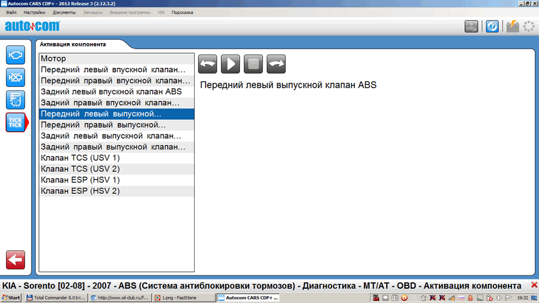This screenshot has width=539, height=303.
Task: Select Задний левый впускной клапан ABS
Action: (117, 92)
